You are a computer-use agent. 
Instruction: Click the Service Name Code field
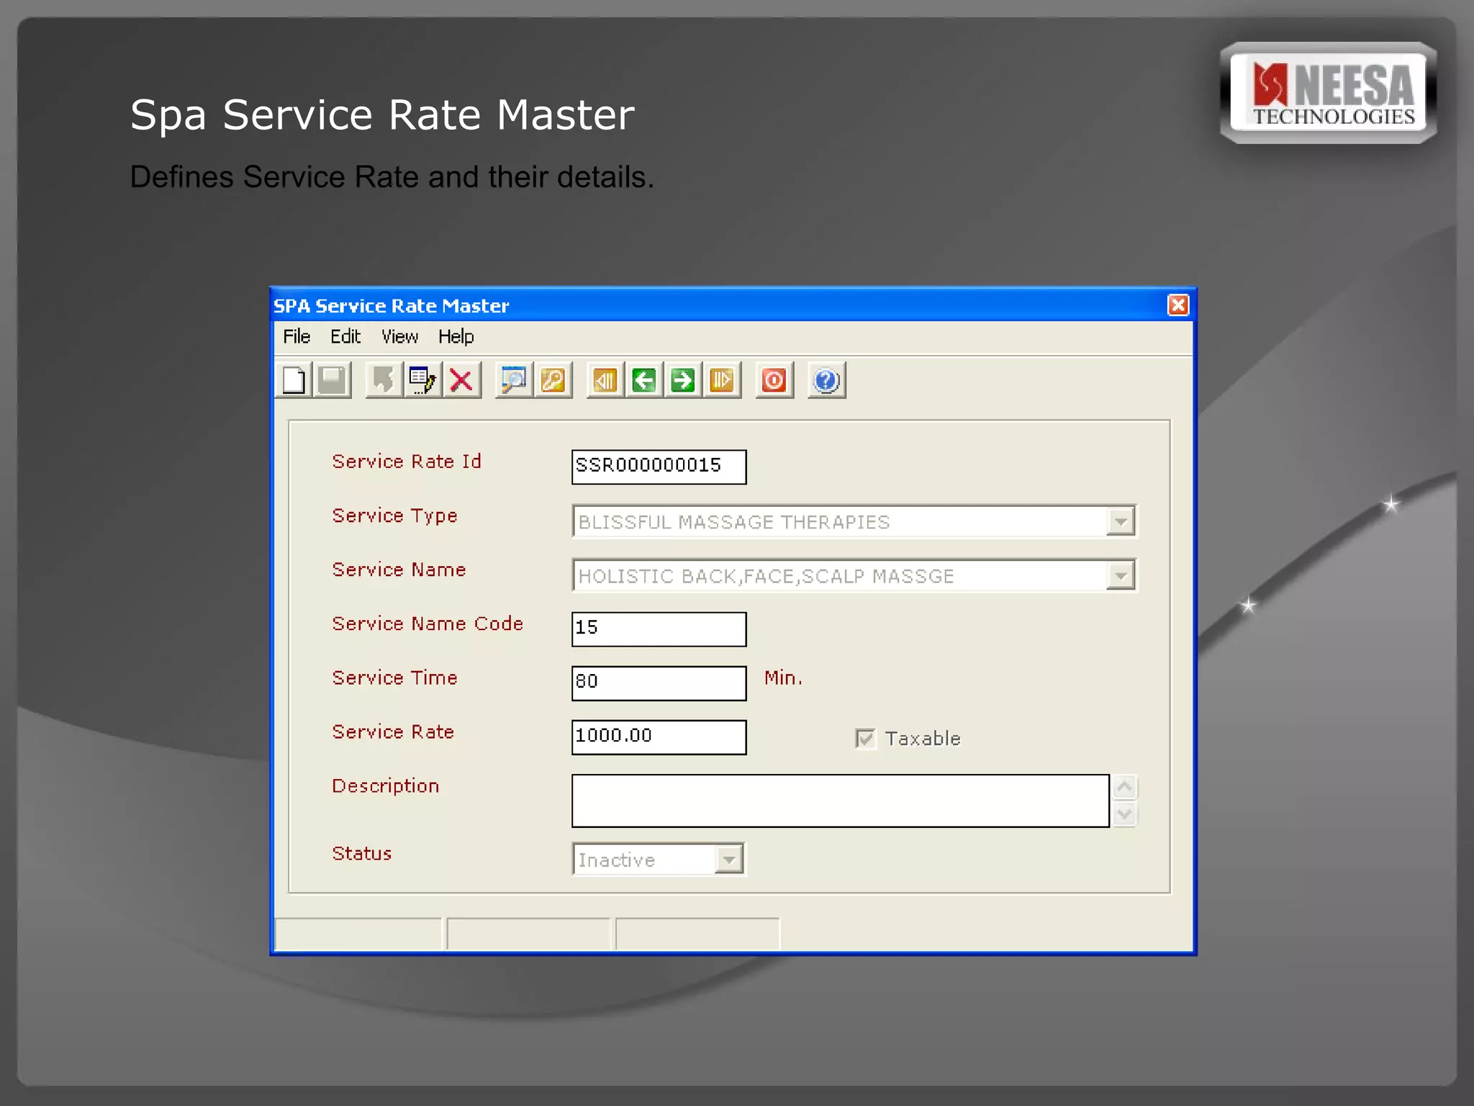coord(659,629)
